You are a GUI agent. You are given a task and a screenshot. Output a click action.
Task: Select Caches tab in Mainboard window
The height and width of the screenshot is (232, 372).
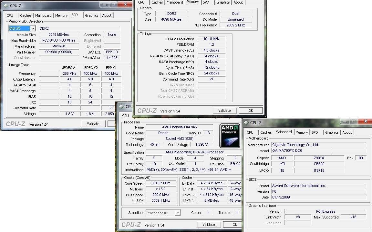coord(266,132)
